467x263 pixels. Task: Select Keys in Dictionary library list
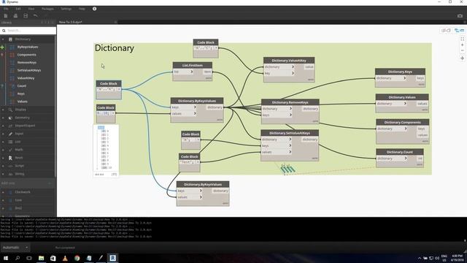click(21, 94)
